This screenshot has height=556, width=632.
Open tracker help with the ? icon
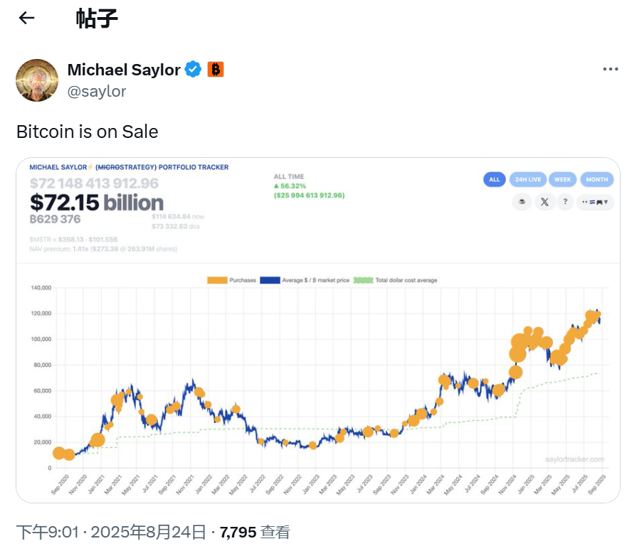tap(566, 202)
